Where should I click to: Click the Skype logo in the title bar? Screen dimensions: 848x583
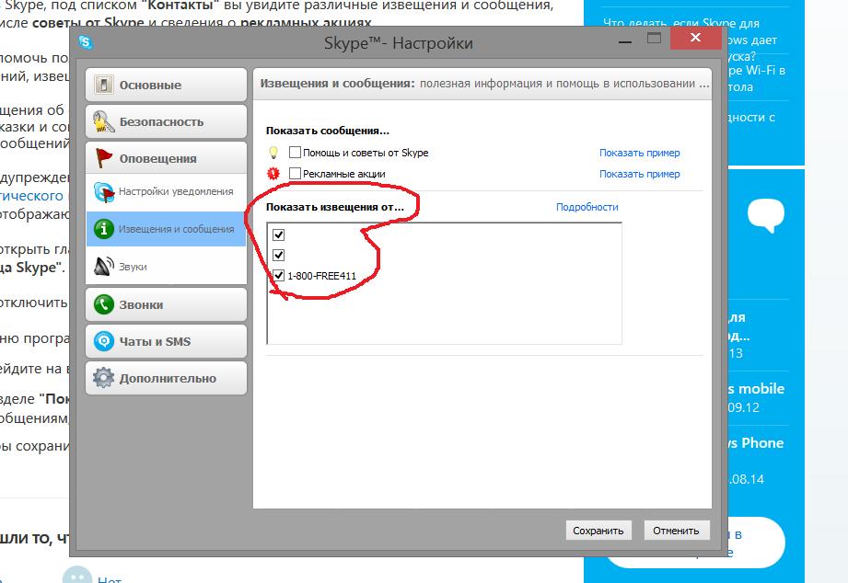(86, 42)
